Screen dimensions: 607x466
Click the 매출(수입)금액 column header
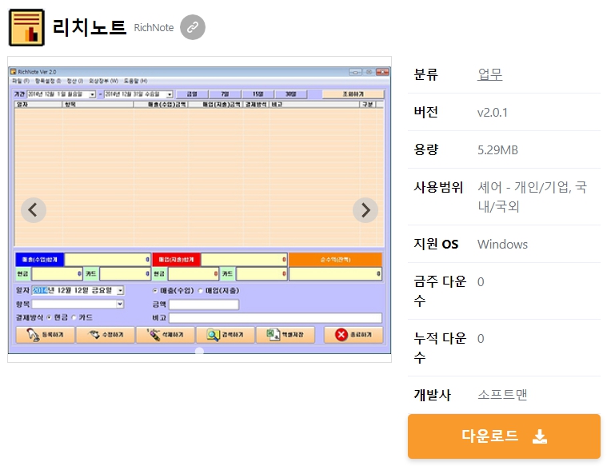161,105
